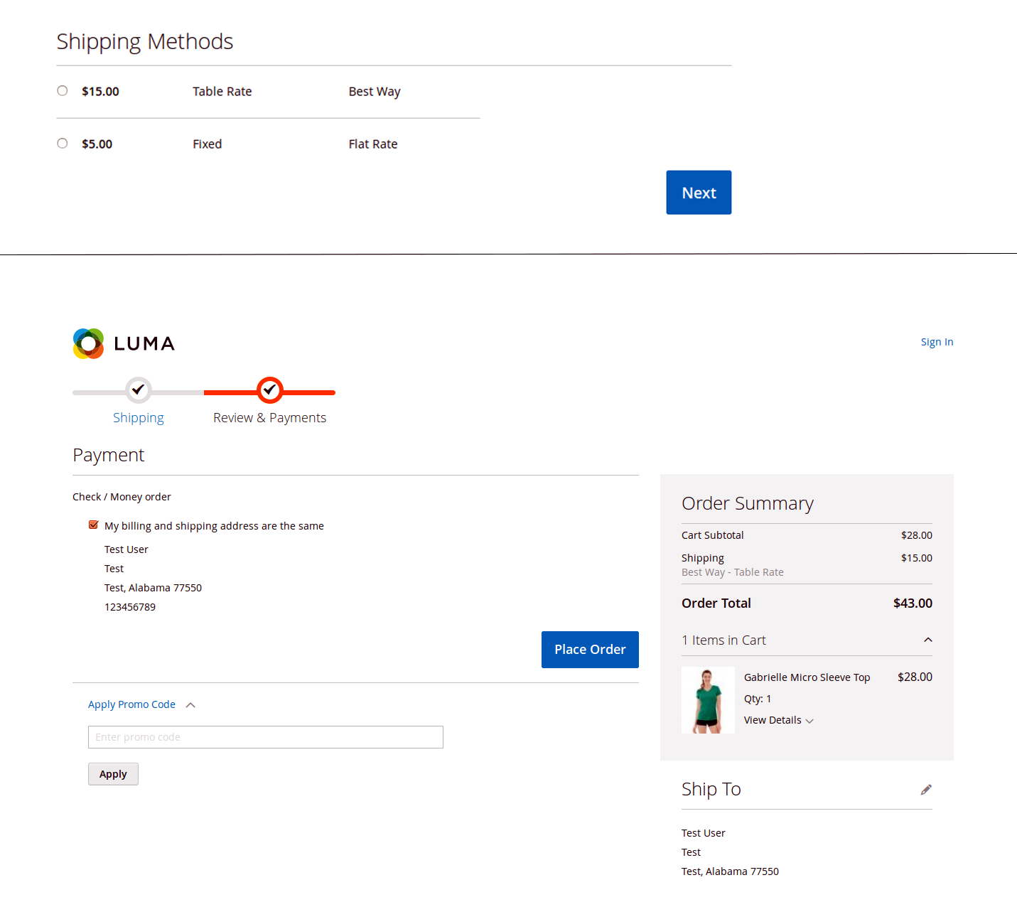Click the Apply promo button
The height and width of the screenshot is (907, 1017).
pyautogui.click(x=113, y=774)
